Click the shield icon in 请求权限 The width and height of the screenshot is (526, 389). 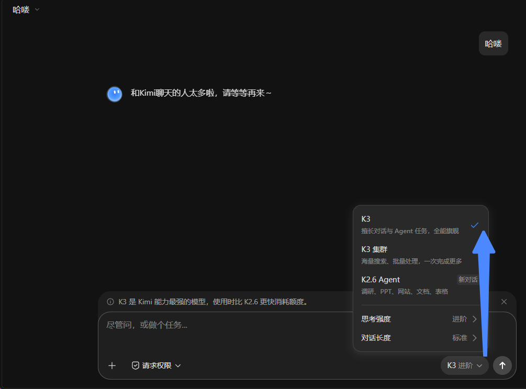(135, 365)
